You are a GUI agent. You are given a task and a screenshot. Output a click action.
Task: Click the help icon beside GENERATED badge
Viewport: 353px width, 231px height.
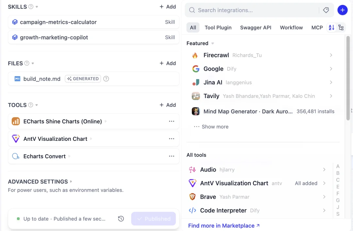pyautogui.click(x=106, y=79)
